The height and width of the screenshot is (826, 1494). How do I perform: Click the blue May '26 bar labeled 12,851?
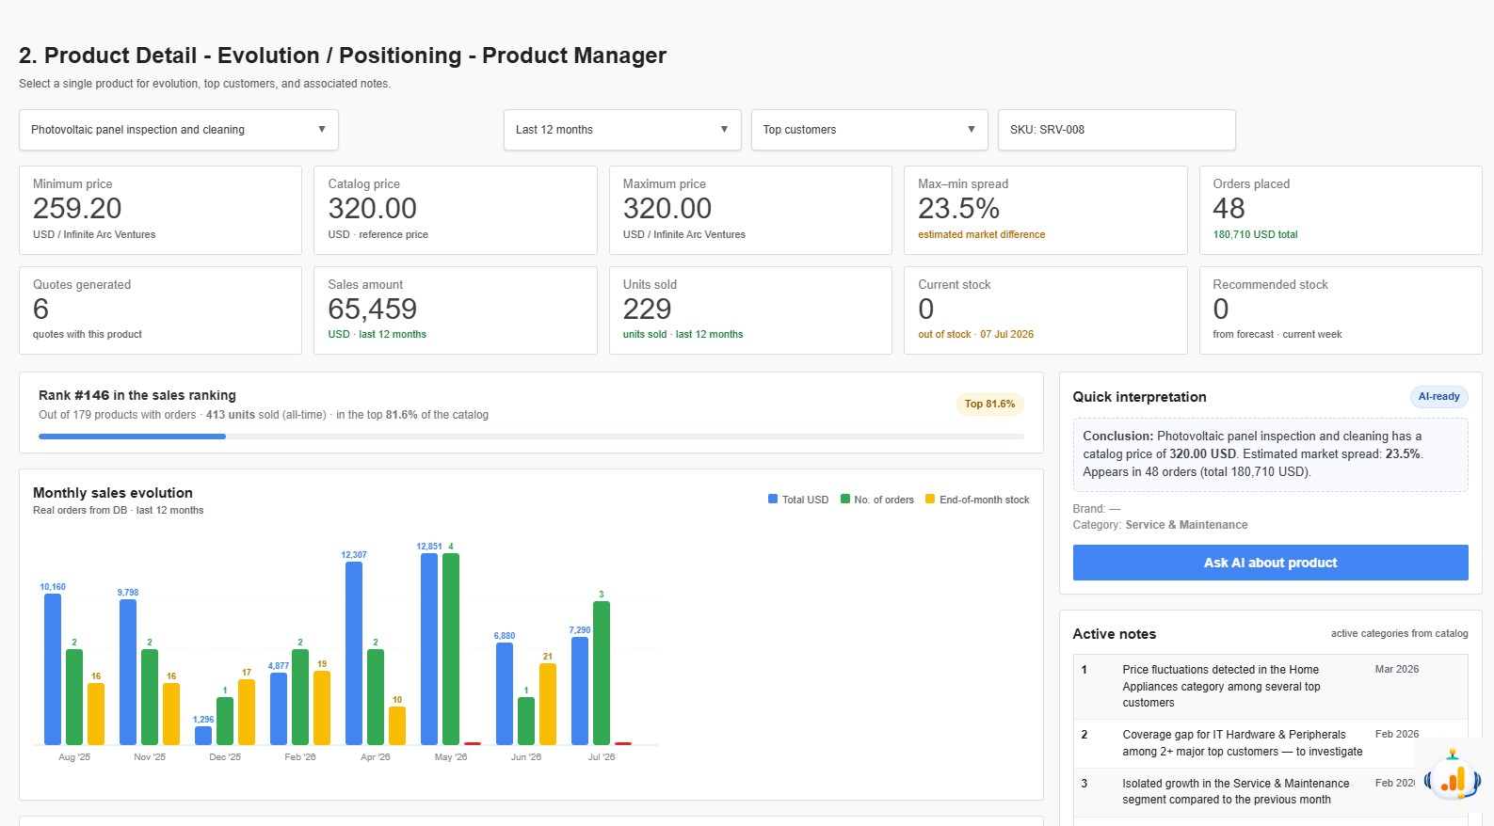click(429, 649)
